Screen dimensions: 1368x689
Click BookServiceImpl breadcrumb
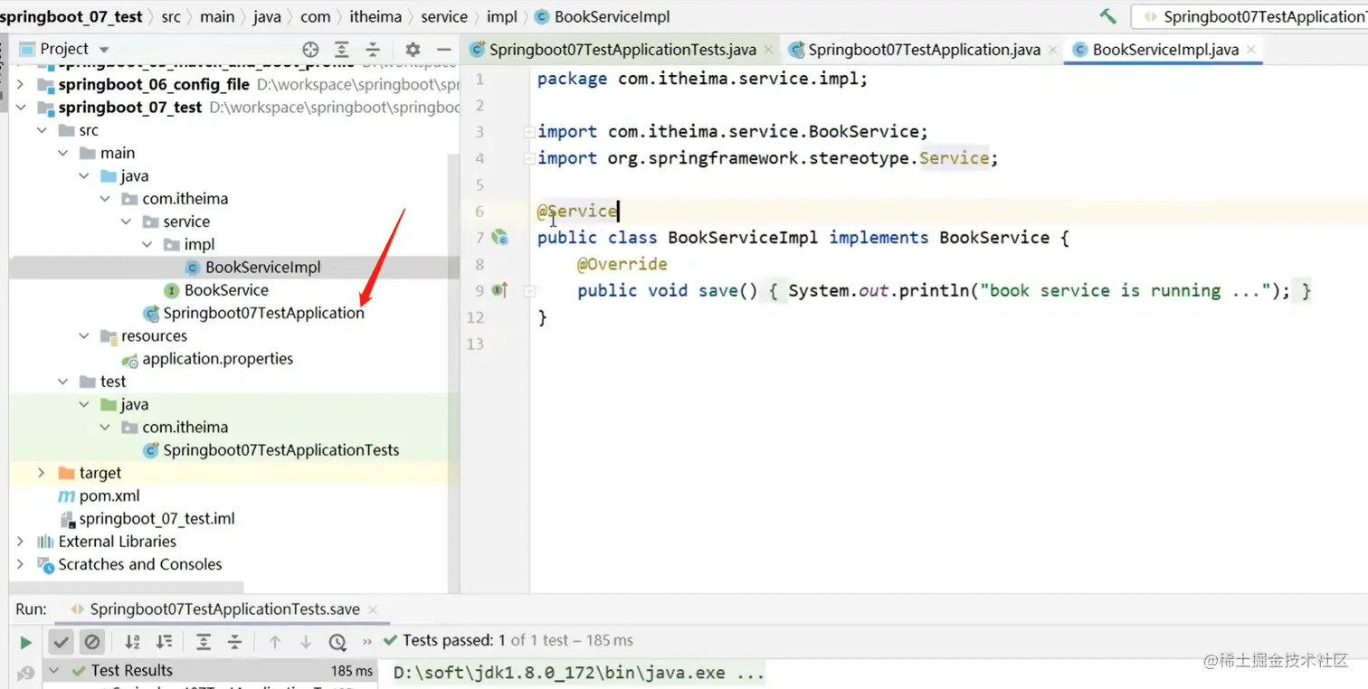pyautogui.click(x=603, y=16)
